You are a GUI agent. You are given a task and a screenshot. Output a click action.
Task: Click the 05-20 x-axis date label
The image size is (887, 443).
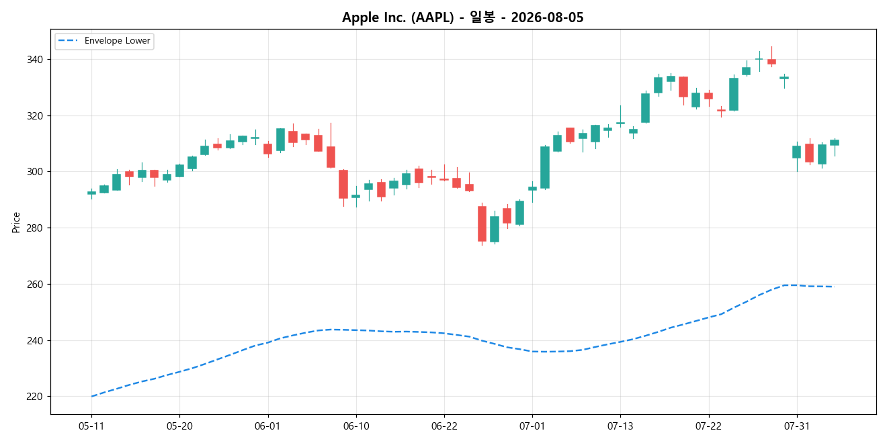point(179,426)
